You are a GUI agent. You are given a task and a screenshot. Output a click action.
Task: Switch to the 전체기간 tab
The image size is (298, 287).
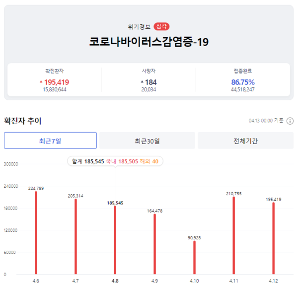[245, 141]
